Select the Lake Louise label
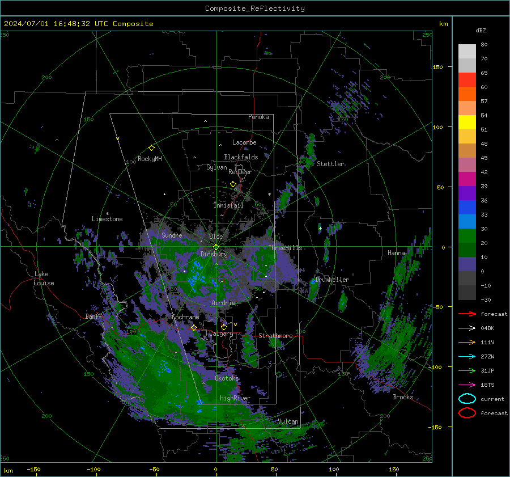This screenshot has height=477, width=510. [x=44, y=278]
